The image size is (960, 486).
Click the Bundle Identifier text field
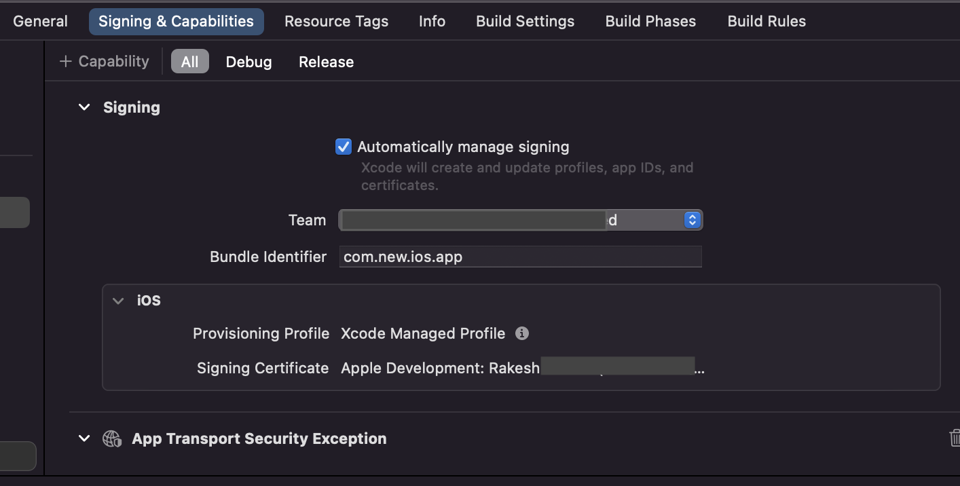pyautogui.click(x=520, y=257)
